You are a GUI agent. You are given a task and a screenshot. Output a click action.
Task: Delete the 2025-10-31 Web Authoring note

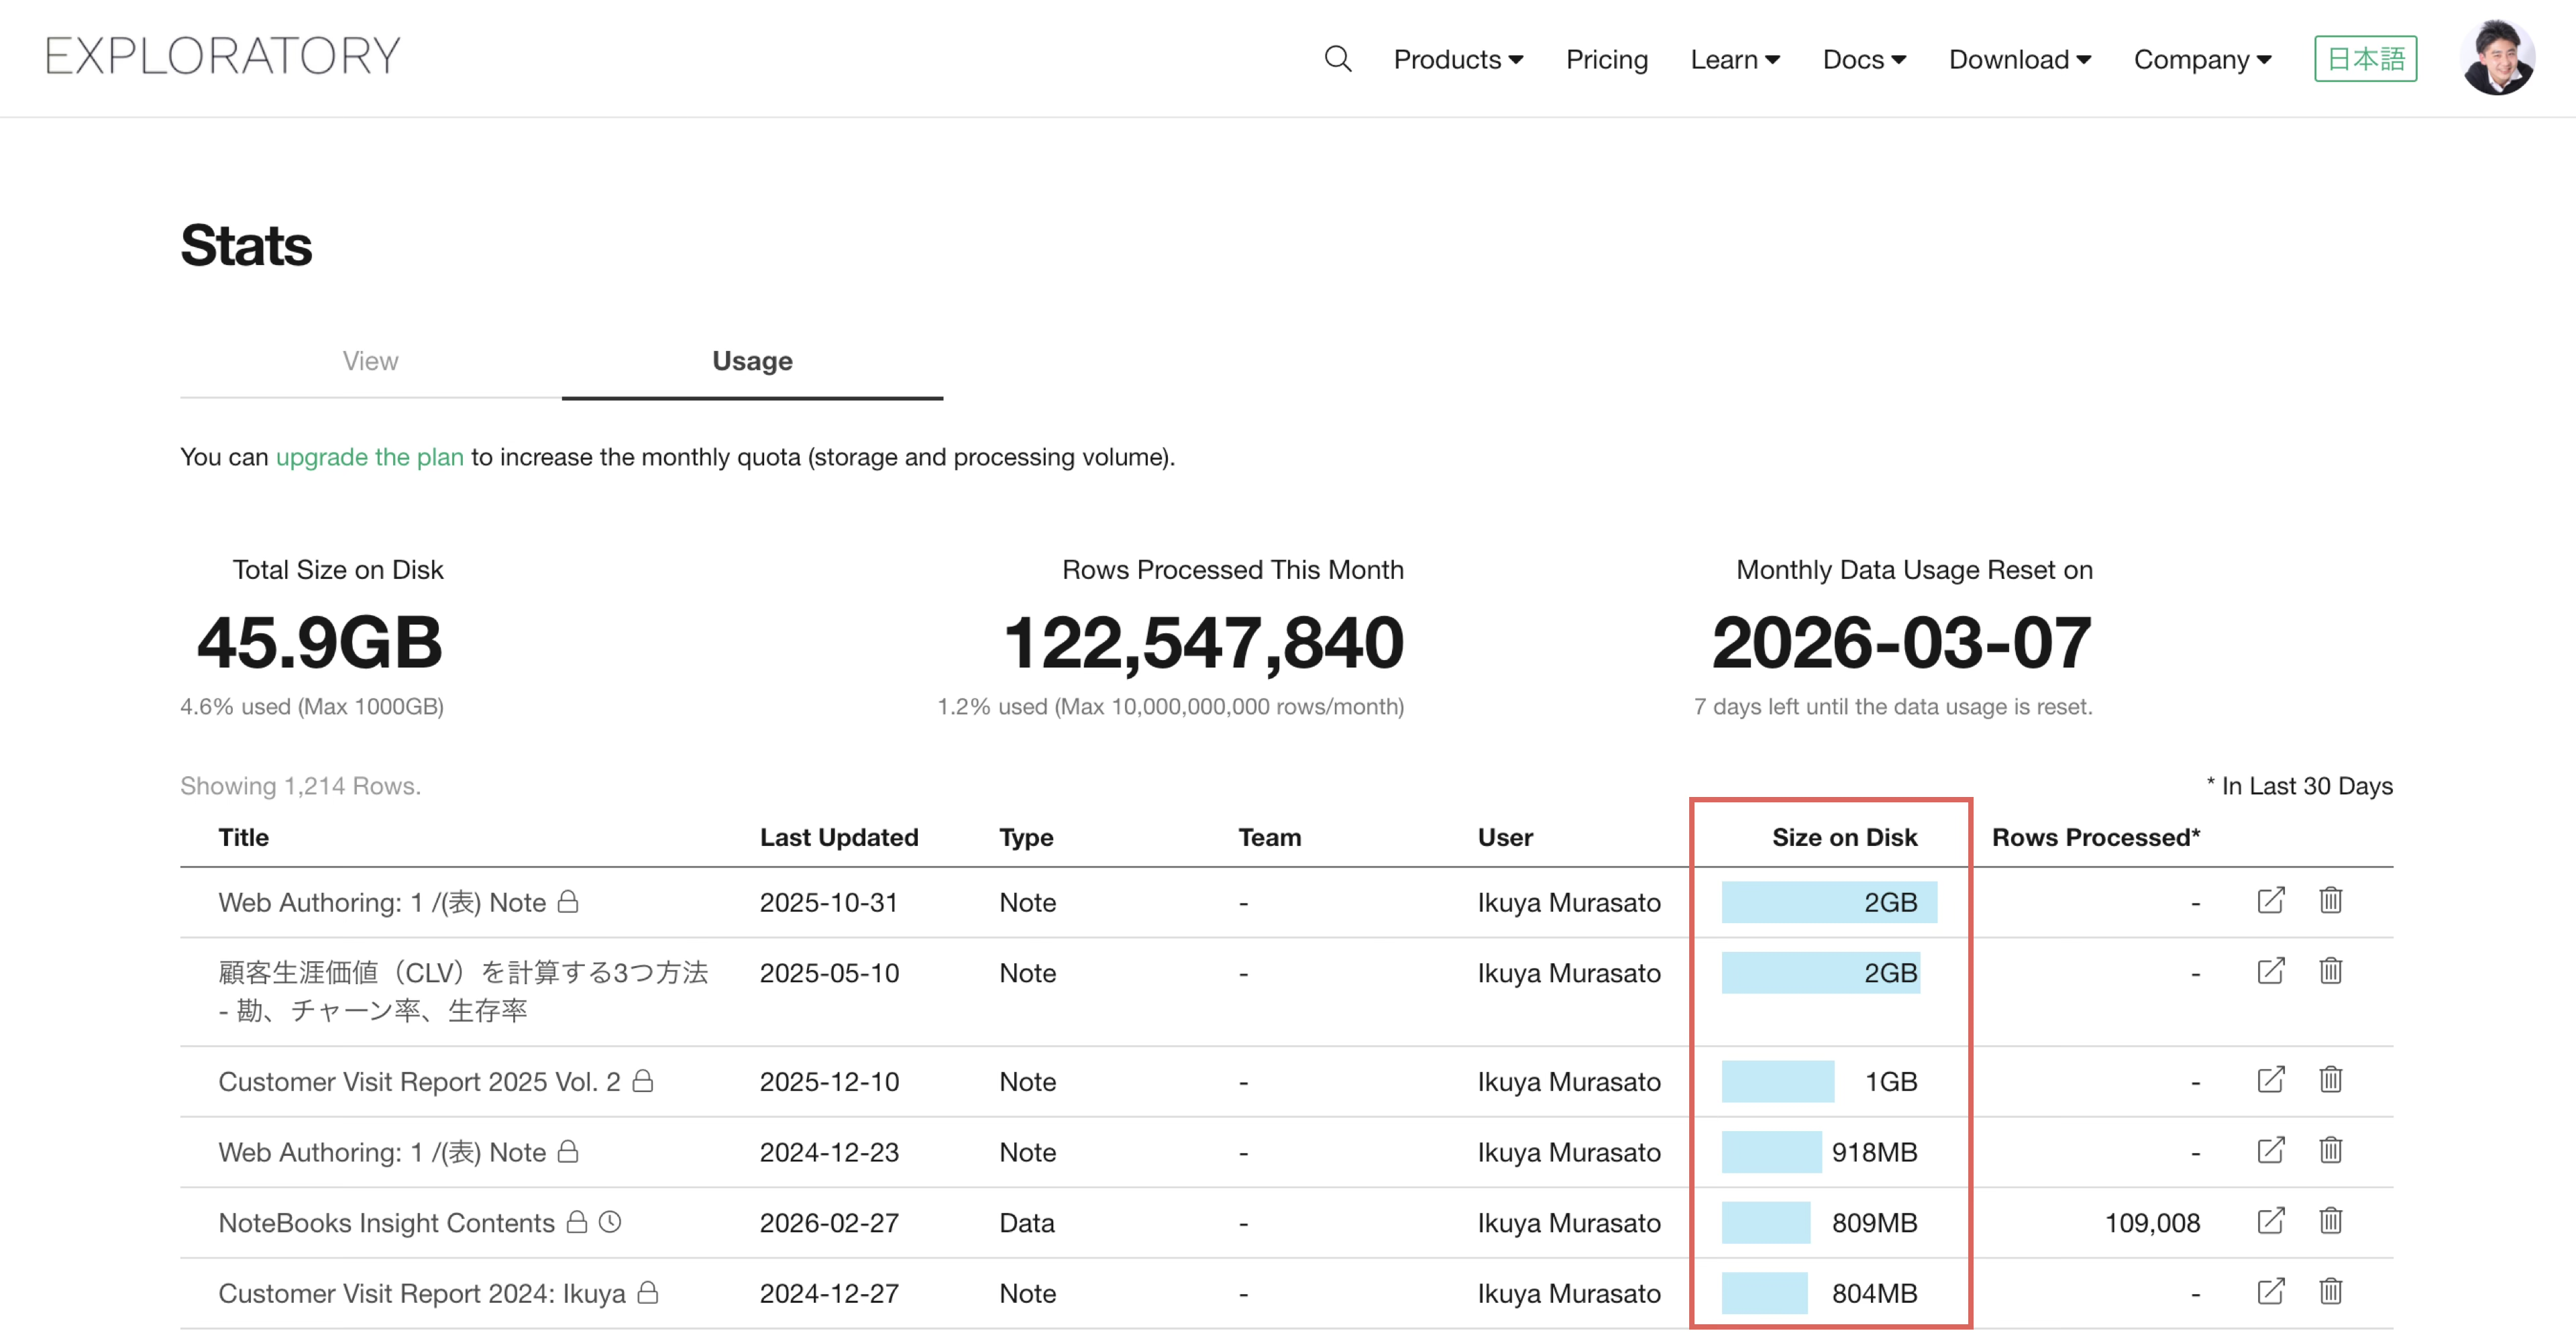point(2330,900)
